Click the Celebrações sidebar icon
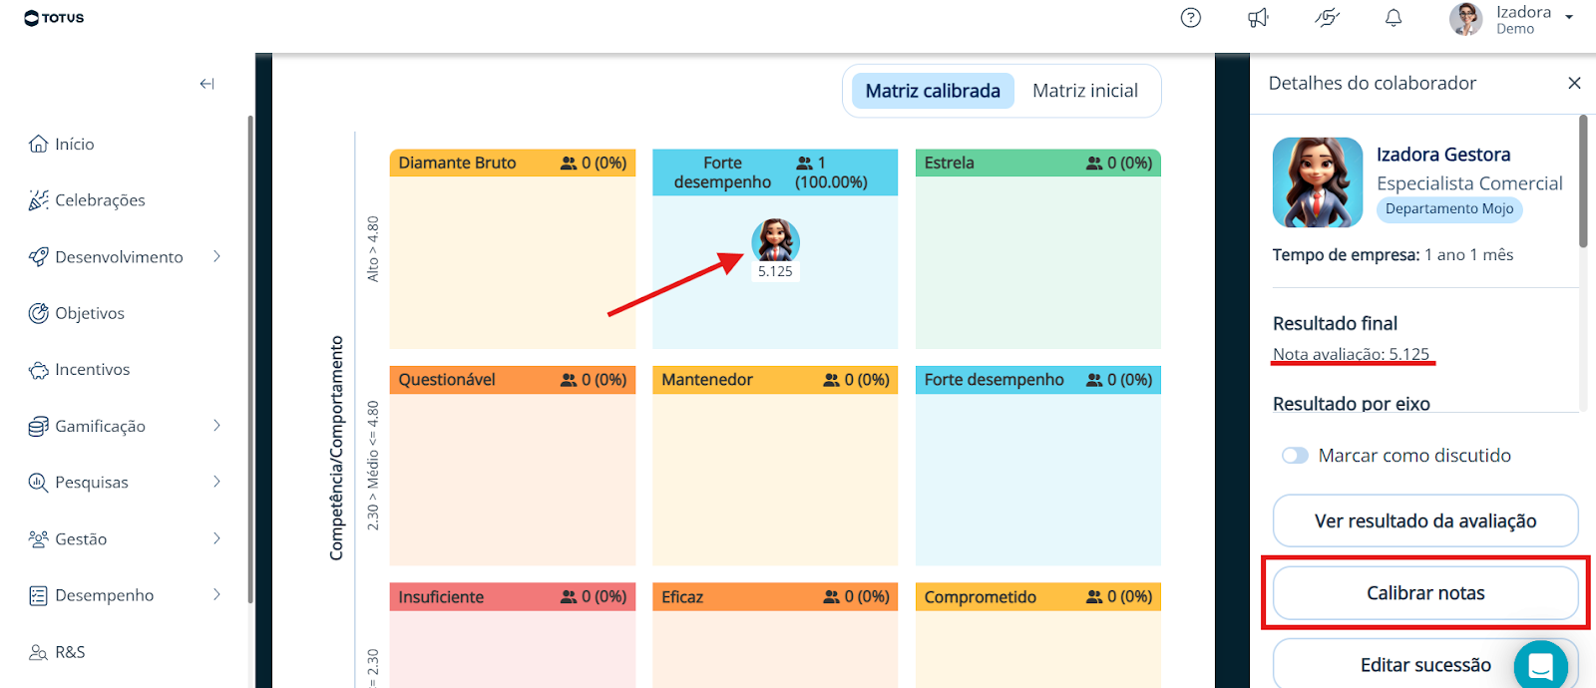The width and height of the screenshot is (1596, 688). pyautogui.click(x=38, y=200)
